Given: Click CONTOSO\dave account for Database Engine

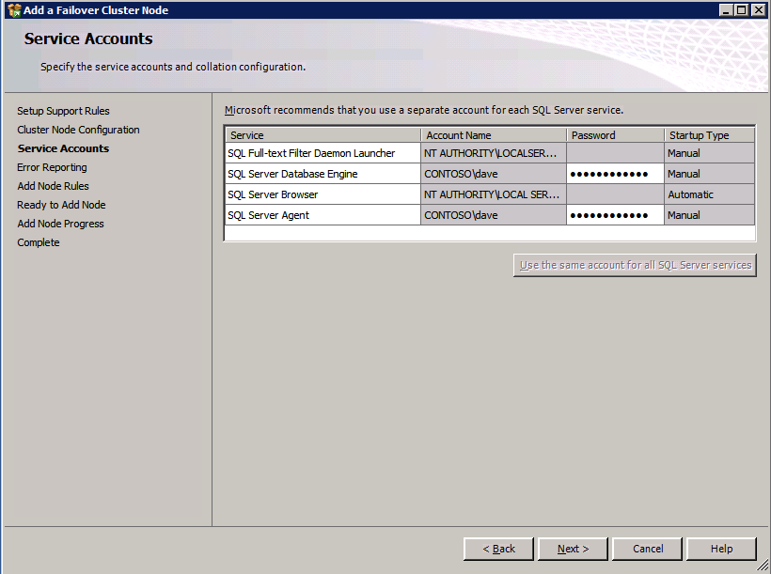Looking at the screenshot, I should click(x=494, y=174).
